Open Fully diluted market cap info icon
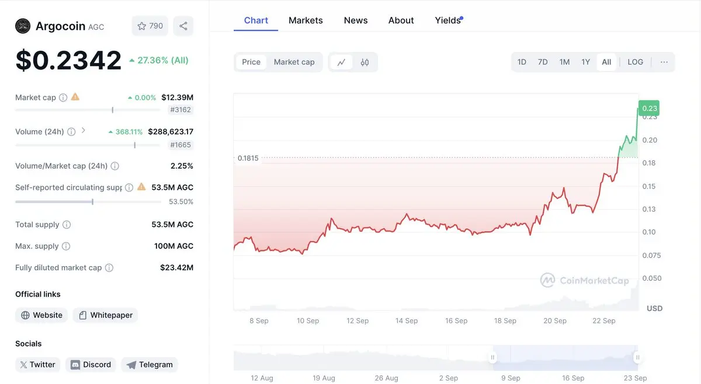The height and width of the screenshot is (384, 701). pyautogui.click(x=109, y=268)
